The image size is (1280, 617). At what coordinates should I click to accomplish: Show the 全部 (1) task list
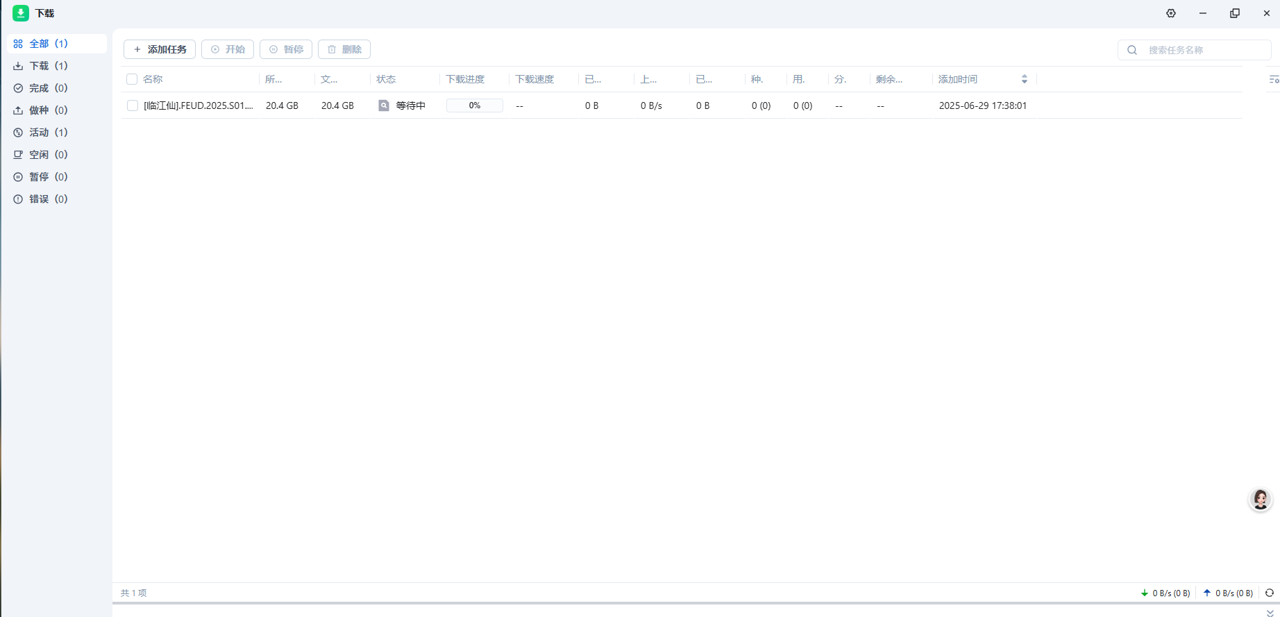(x=57, y=44)
